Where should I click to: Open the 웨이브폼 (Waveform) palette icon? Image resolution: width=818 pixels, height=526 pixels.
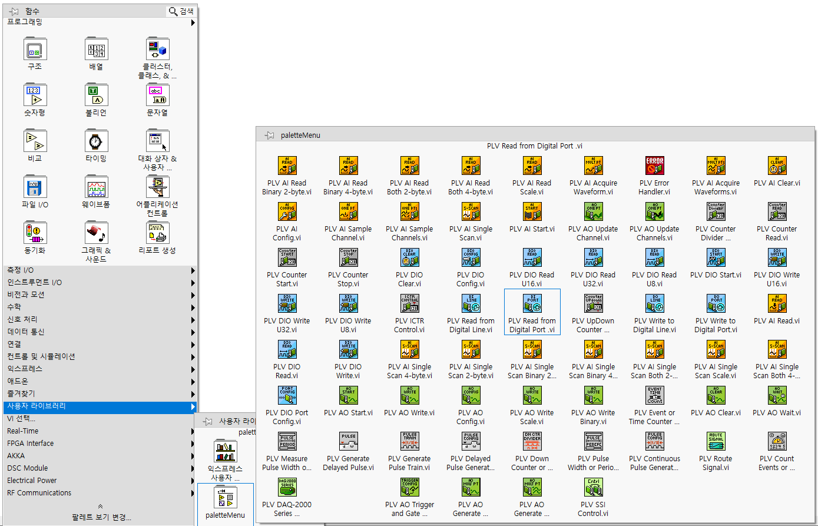pyautogui.click(x=96, y=187)
